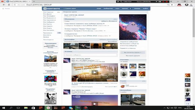
Task: Click the 'Добавить обсуждение' link
Action: pos(109,21)
